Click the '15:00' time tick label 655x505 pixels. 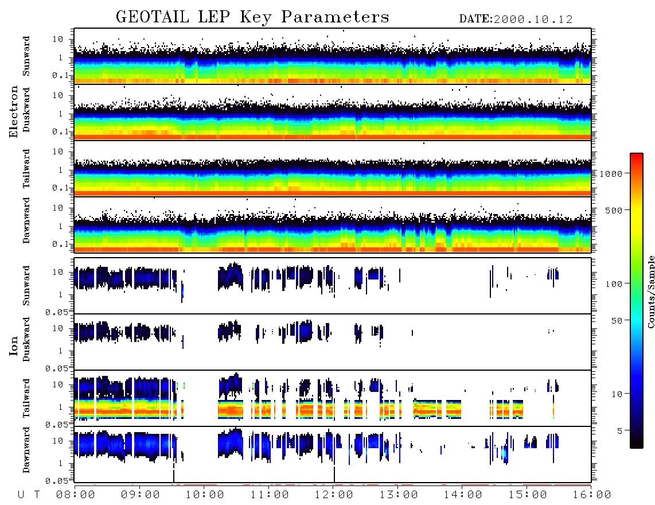click(528, 495)
